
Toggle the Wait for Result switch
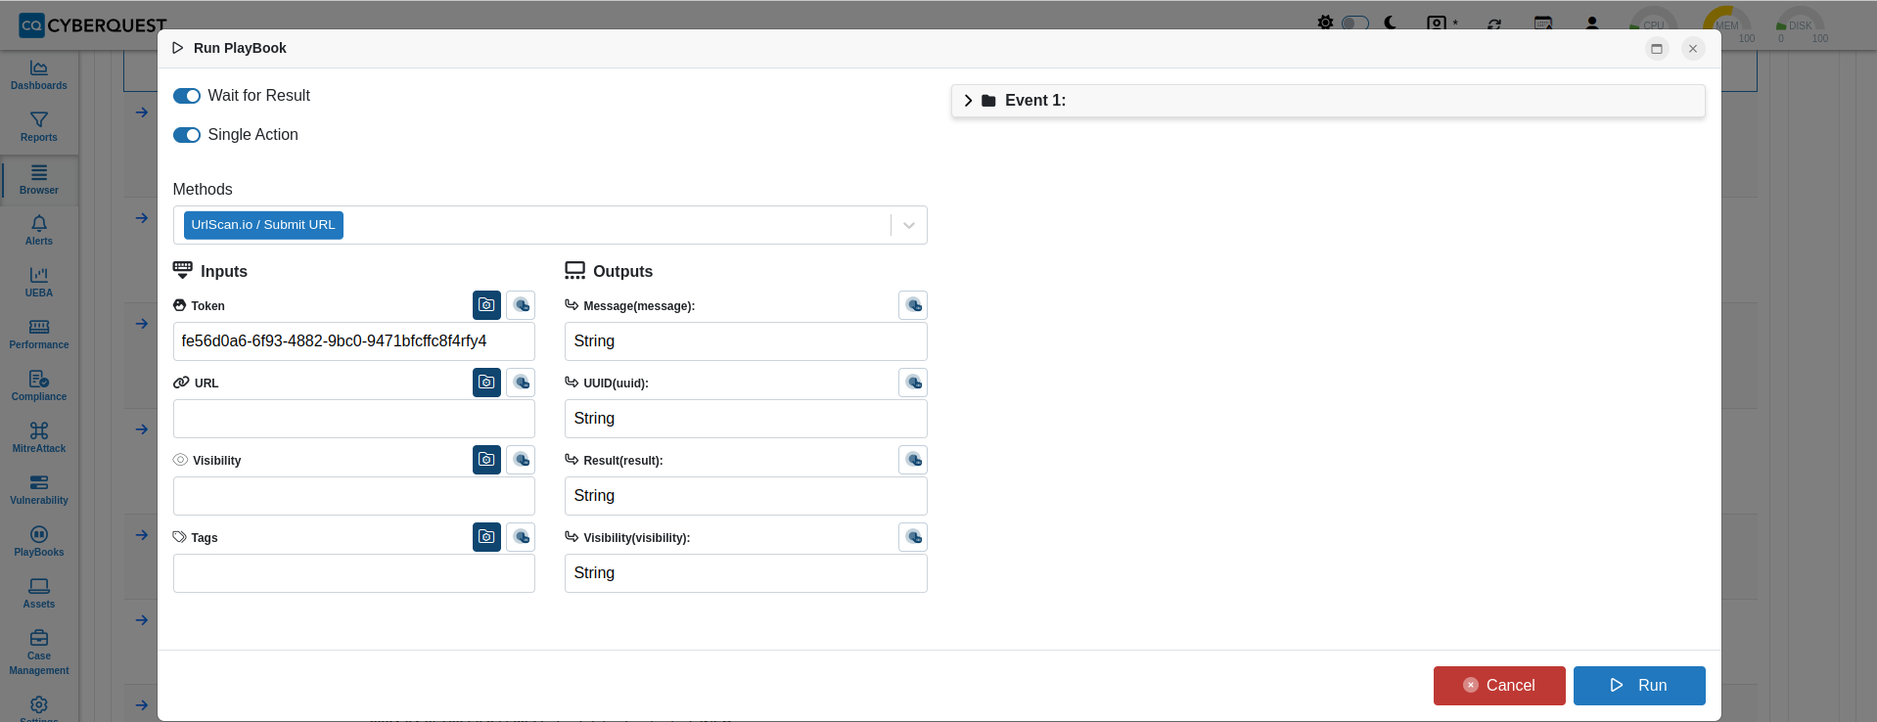click(x=187, y=96)
